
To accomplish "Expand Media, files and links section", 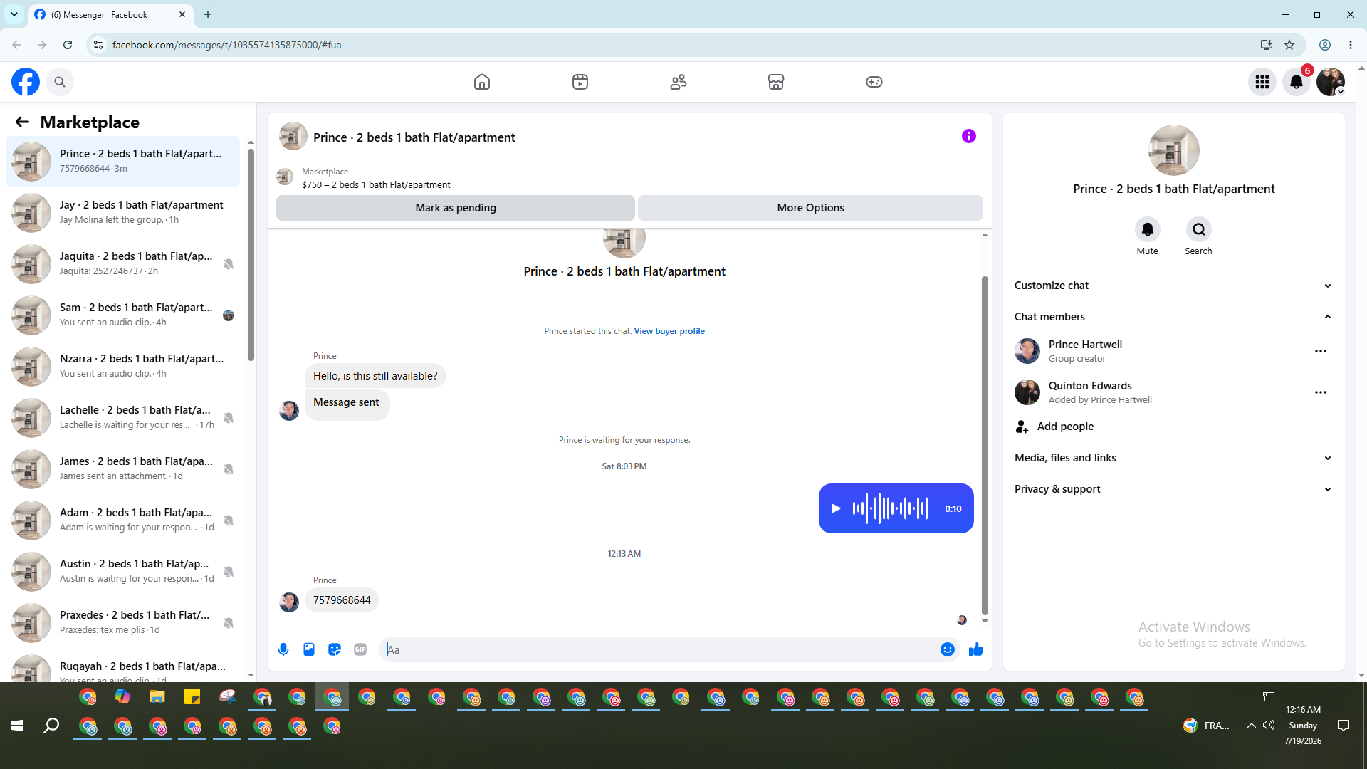I will [1173, 458].
